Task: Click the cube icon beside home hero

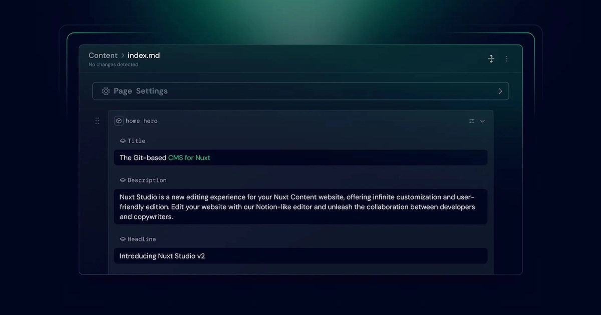Action: (119, 120)
